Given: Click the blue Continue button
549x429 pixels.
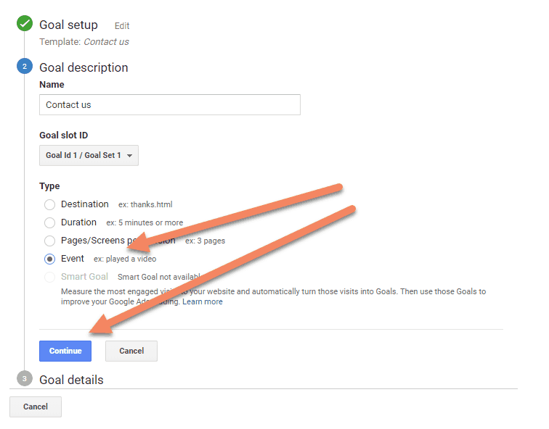Looking at the screenshot, I should [x=65, y=351].
